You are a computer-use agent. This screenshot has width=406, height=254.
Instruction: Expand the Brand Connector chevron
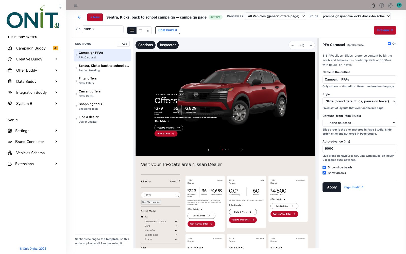point(56,142)
